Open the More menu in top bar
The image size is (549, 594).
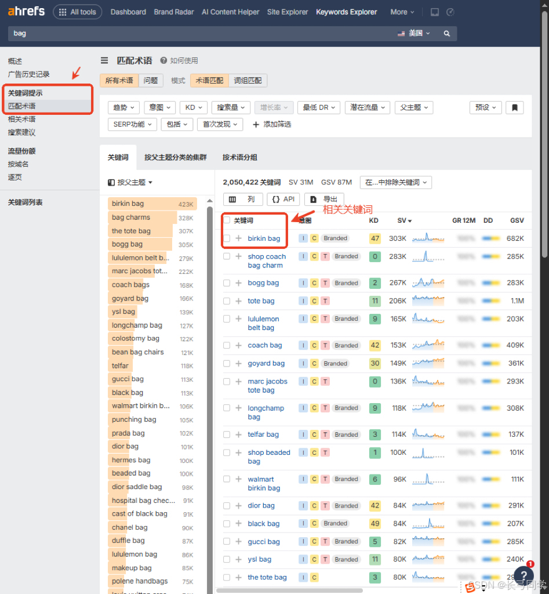point(402,12)
